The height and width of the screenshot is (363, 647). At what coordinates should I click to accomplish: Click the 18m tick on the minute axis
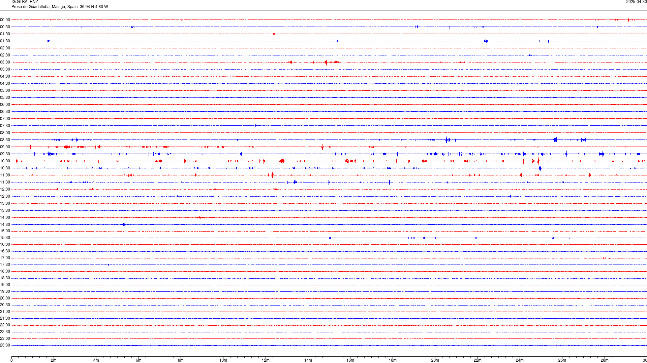pos(393,360)
